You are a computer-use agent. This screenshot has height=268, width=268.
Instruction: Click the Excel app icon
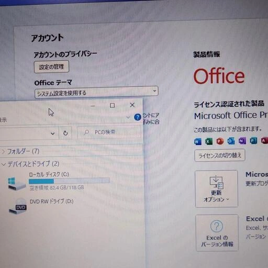[209, 141]
